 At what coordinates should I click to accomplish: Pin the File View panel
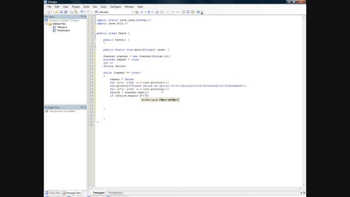[x=81, y=16]
